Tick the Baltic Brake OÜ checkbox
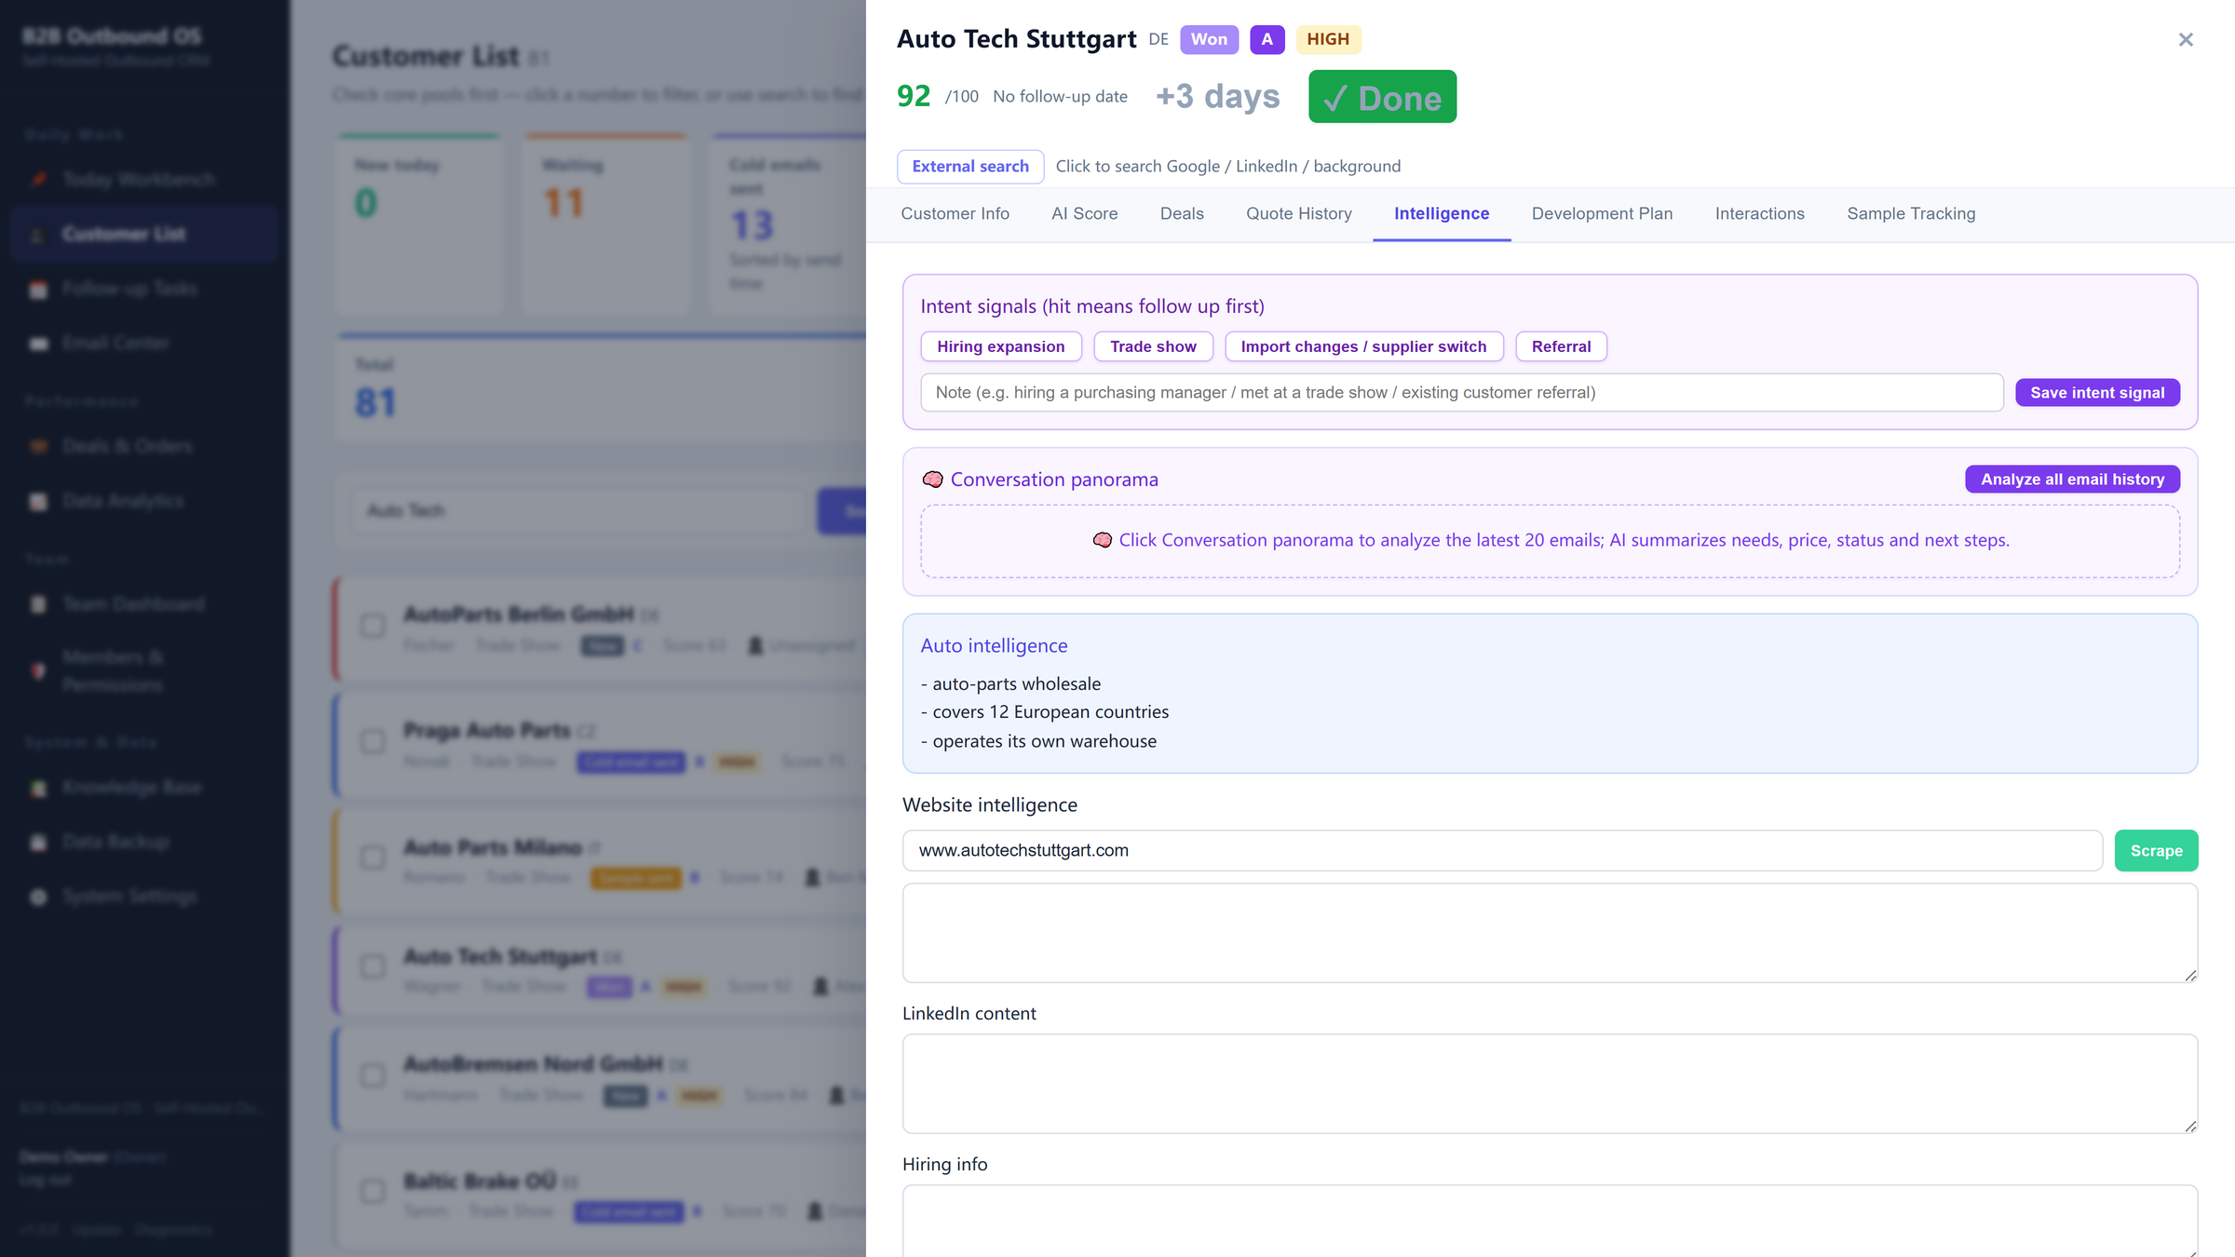The image size is (2235, 1257). click(372, 1191)
